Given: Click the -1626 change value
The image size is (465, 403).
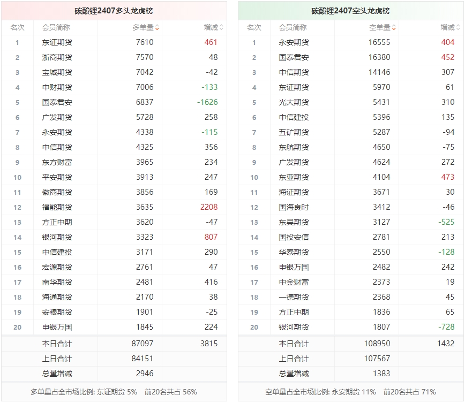Looking at the screenshot, I should pyautogui.click(x=207, y=102).
